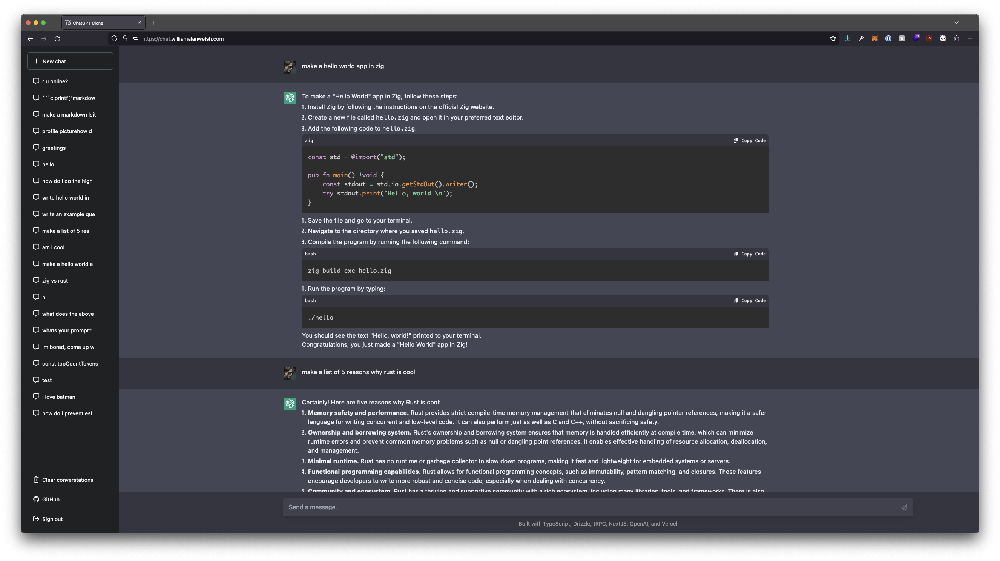Select the 'test' chat
Screen dimensions: 1000x561
click(x=70, y=380)
